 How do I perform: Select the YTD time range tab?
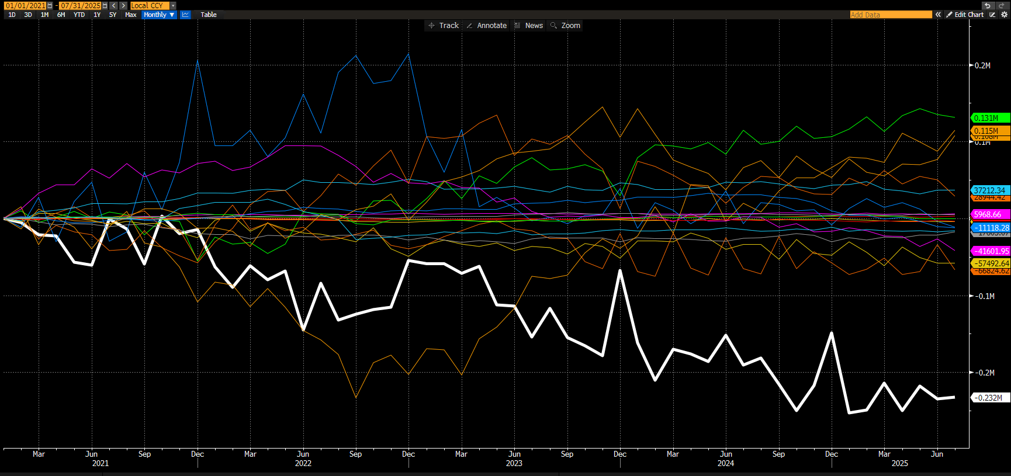pyautogui.click(x=79, y=15)
